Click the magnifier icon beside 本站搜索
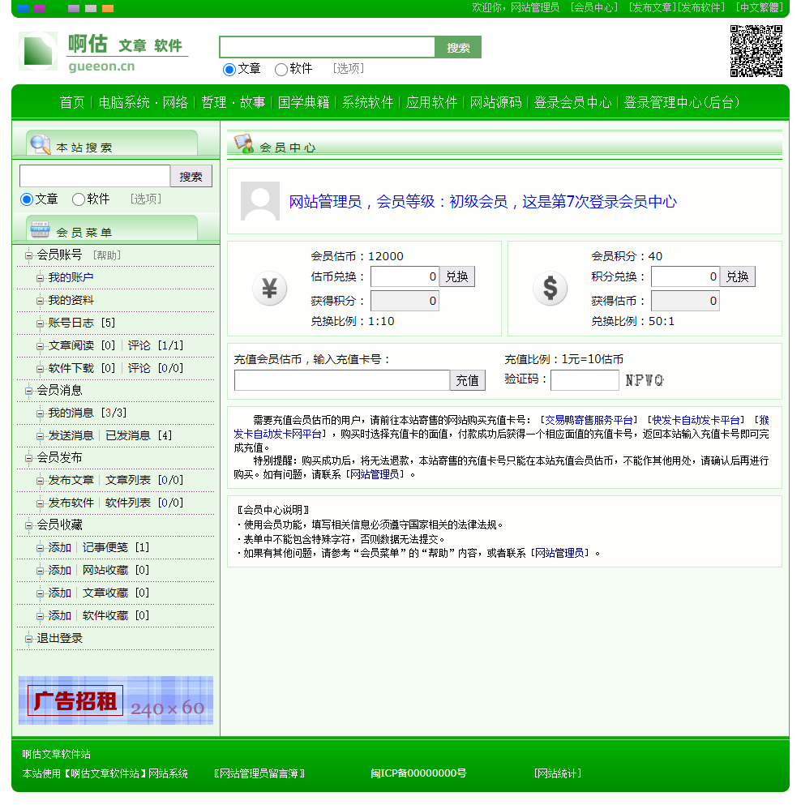This screenshot has height=805, width=801. tap(40, 144)
